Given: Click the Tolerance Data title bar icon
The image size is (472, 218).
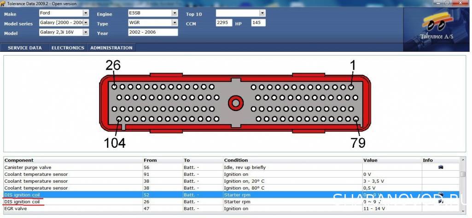Looking at the screenshot, I should pos(3,3).
